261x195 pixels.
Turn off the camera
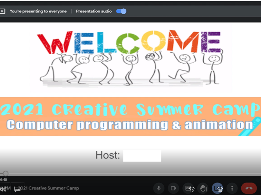[173, 188]
